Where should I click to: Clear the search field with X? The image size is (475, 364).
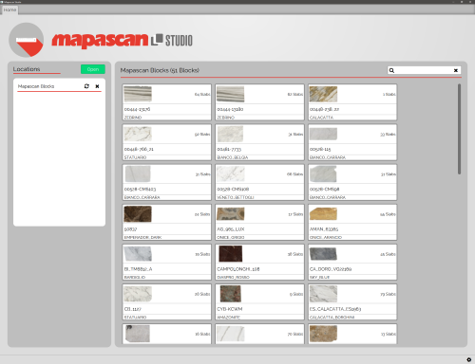[456, 70]
